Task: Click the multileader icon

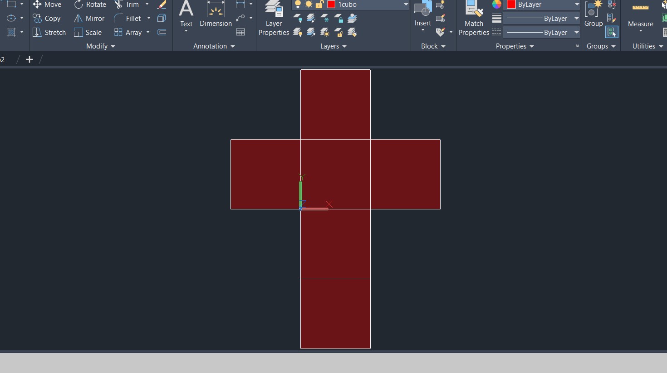Action: (x=240, y=19)
